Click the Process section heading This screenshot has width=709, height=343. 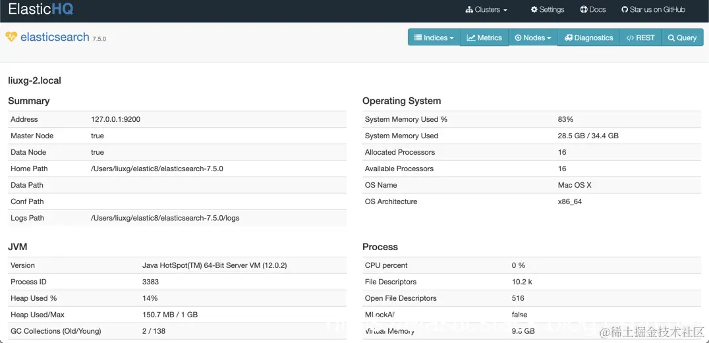380,247
